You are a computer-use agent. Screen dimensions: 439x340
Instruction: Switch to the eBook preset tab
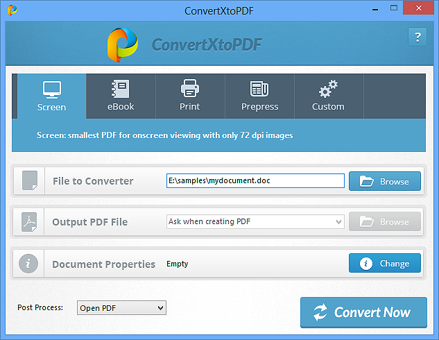coord(121,96)
